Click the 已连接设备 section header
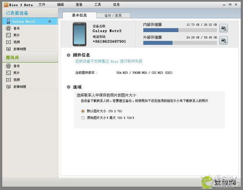Image resolution: width=243 pixels, height=190 pixels. 17,13
